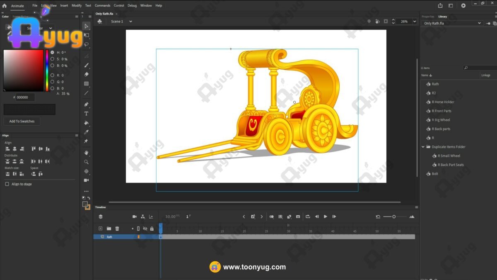
Task: Click the Add To Swatches button
Action: tap(22, 121)
